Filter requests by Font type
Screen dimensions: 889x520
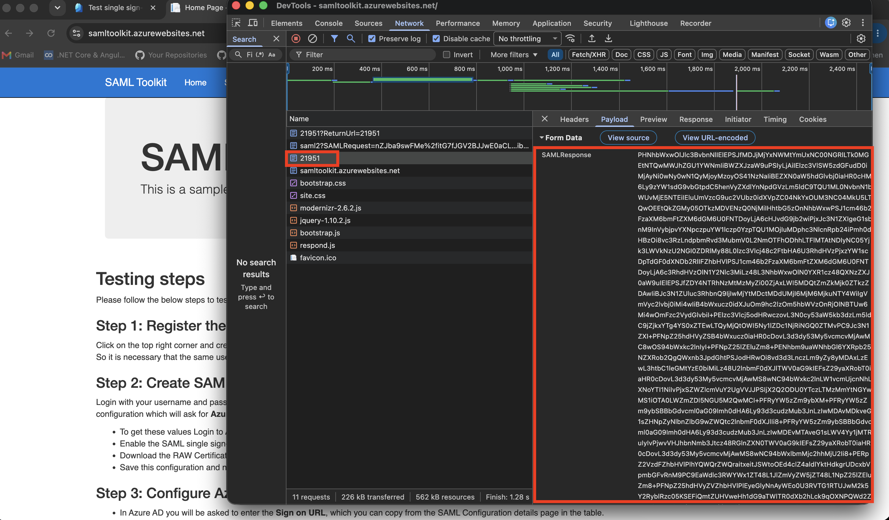tap(684, 55)
